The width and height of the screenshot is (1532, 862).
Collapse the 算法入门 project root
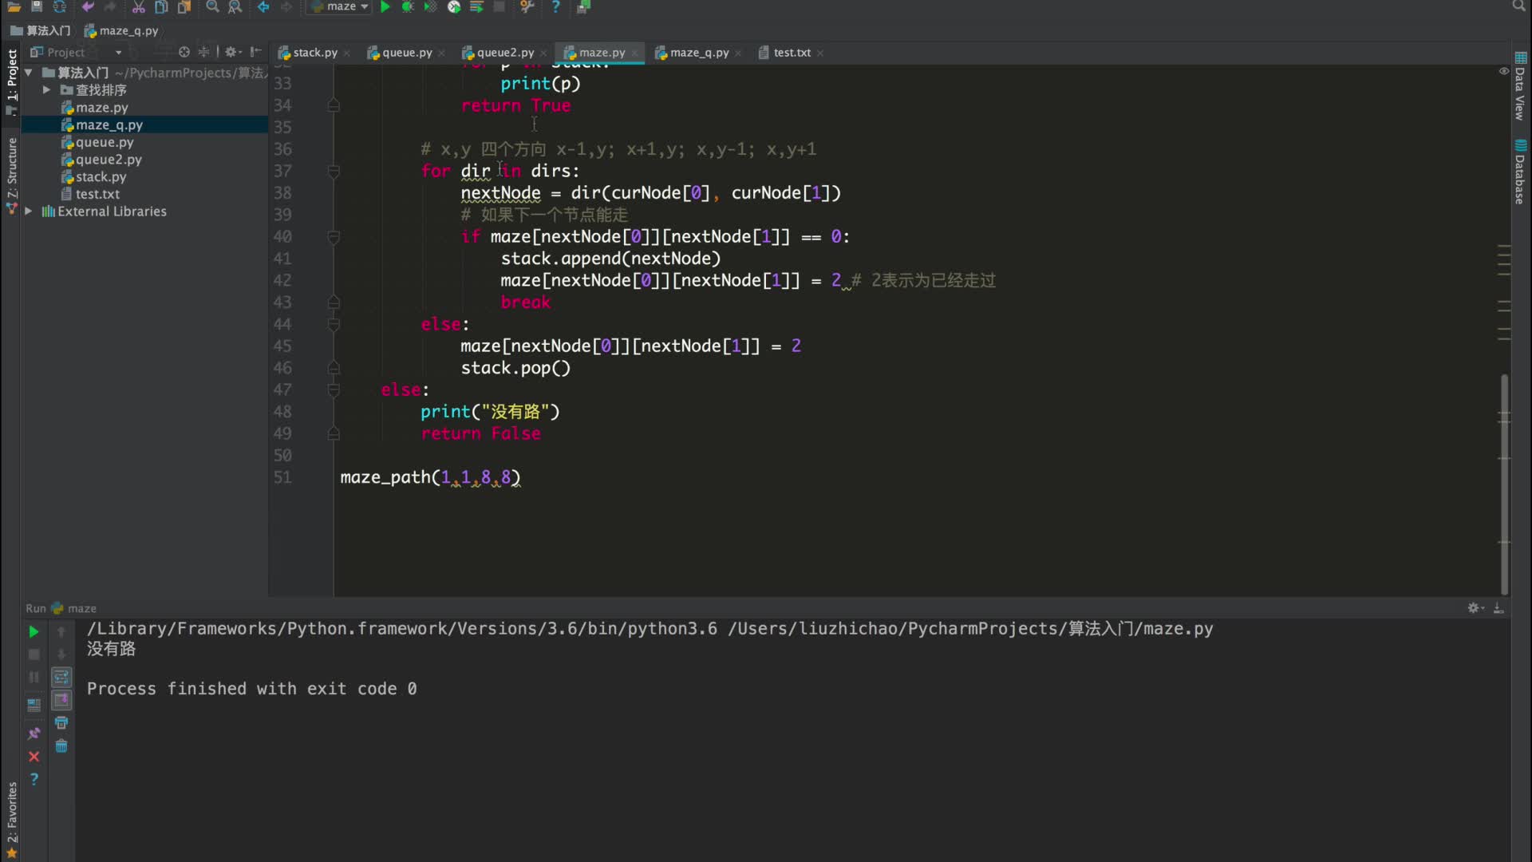point(29,73)
